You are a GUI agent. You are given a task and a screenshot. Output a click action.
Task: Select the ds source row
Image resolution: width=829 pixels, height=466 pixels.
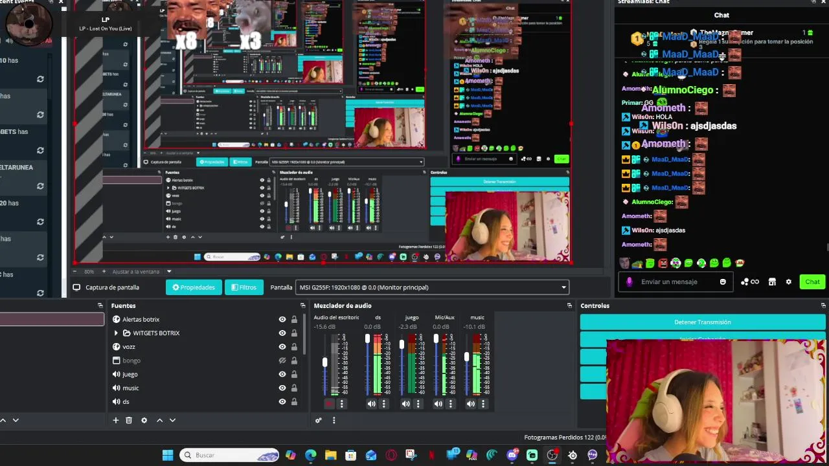click(203, 401)
